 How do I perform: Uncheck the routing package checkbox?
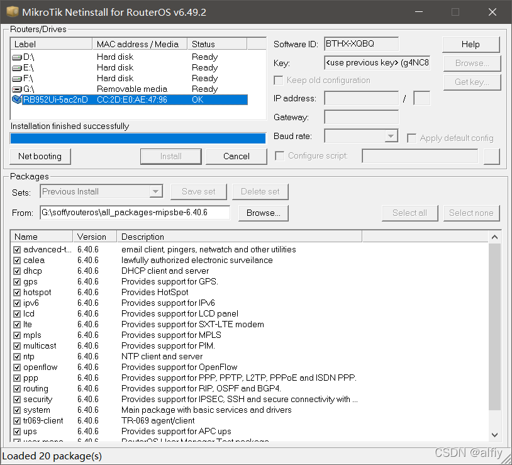tap(17, 389)
